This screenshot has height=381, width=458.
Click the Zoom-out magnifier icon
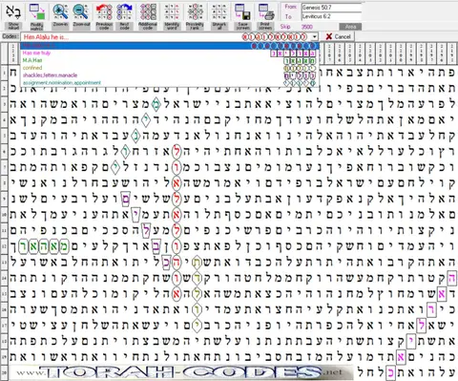pyautogui.click(x=81, y=11)
